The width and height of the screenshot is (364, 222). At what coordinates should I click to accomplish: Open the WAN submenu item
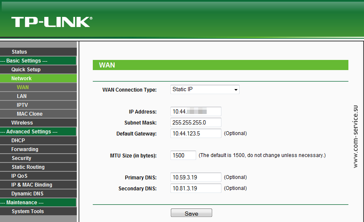click(x=38, y=87)
